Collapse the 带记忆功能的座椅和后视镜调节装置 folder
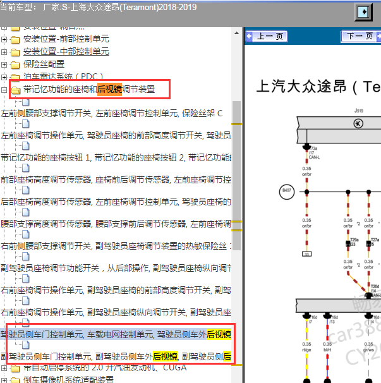Viewport: 381px width, 383px height. (4, 90)
